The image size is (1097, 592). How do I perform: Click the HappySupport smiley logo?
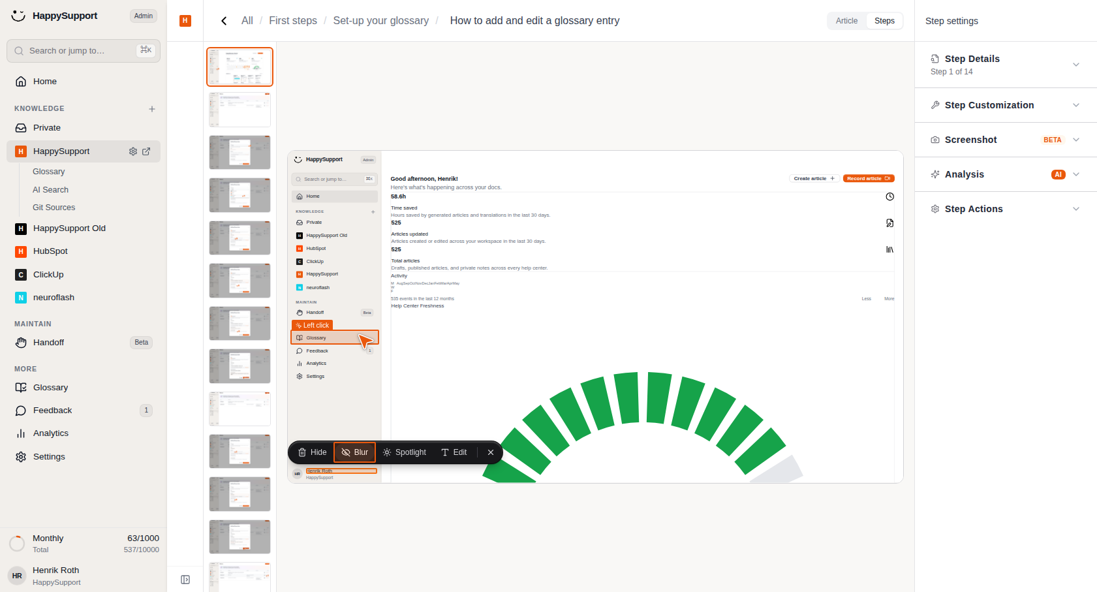pos(18,16)
